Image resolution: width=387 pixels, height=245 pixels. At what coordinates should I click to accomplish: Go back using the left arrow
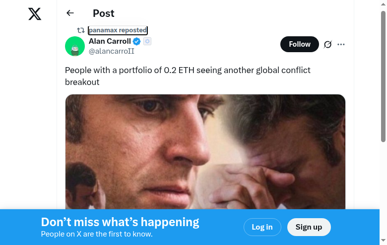coord(70,13)
